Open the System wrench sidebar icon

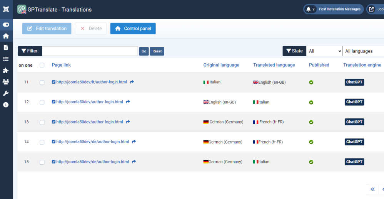pyautogui.click(x=6, y=93)
